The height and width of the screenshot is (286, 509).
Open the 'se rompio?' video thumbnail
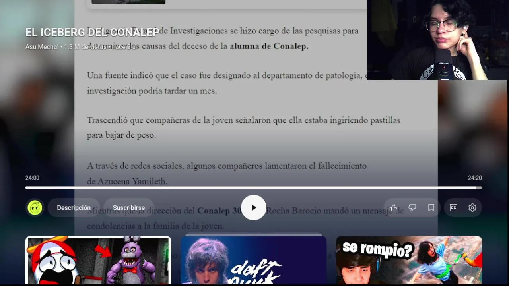coord(409,261)
